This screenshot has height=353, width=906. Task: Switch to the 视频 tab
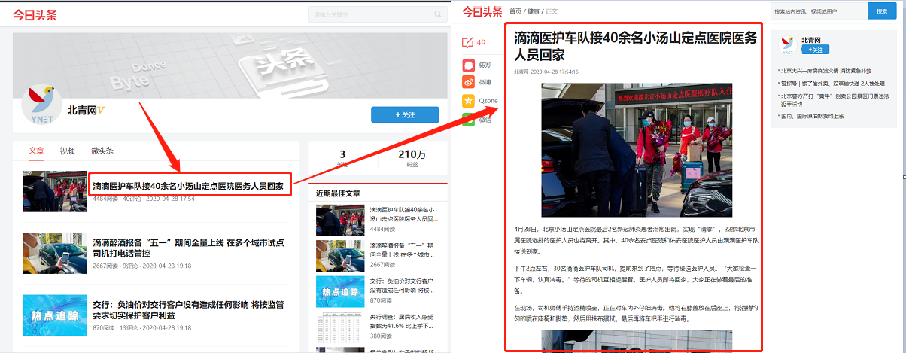coord(67,151)
